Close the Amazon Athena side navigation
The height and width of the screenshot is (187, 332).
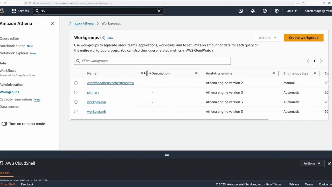(53, 23)
